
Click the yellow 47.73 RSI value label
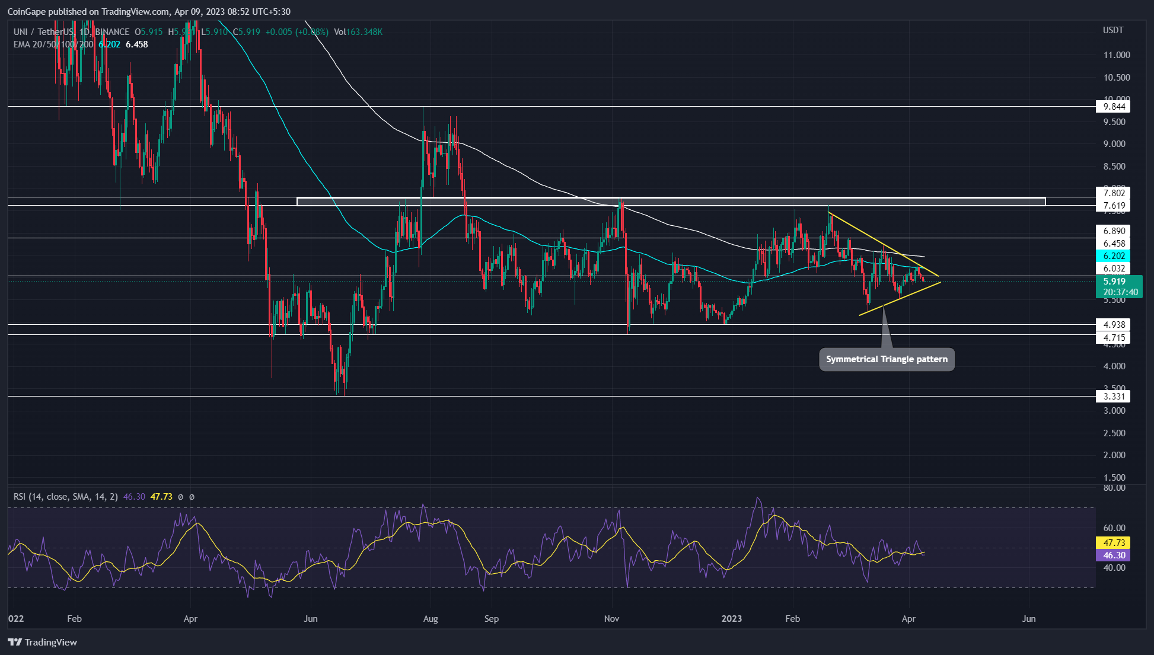tap(1113, 543)
